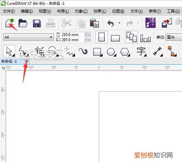182x162 pixels.
Task: Set landscape page orientation
Action: point(115,38)
